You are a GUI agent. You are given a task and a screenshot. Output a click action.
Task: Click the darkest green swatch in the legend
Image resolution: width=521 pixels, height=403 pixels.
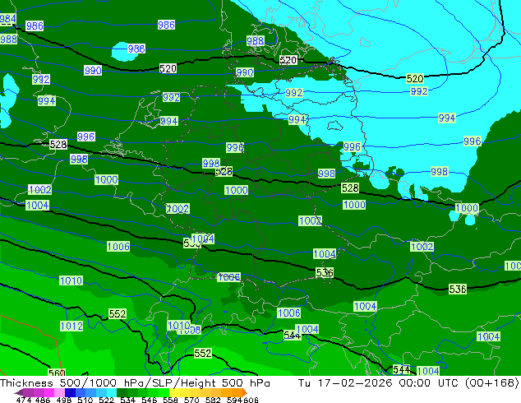[122, 392]
